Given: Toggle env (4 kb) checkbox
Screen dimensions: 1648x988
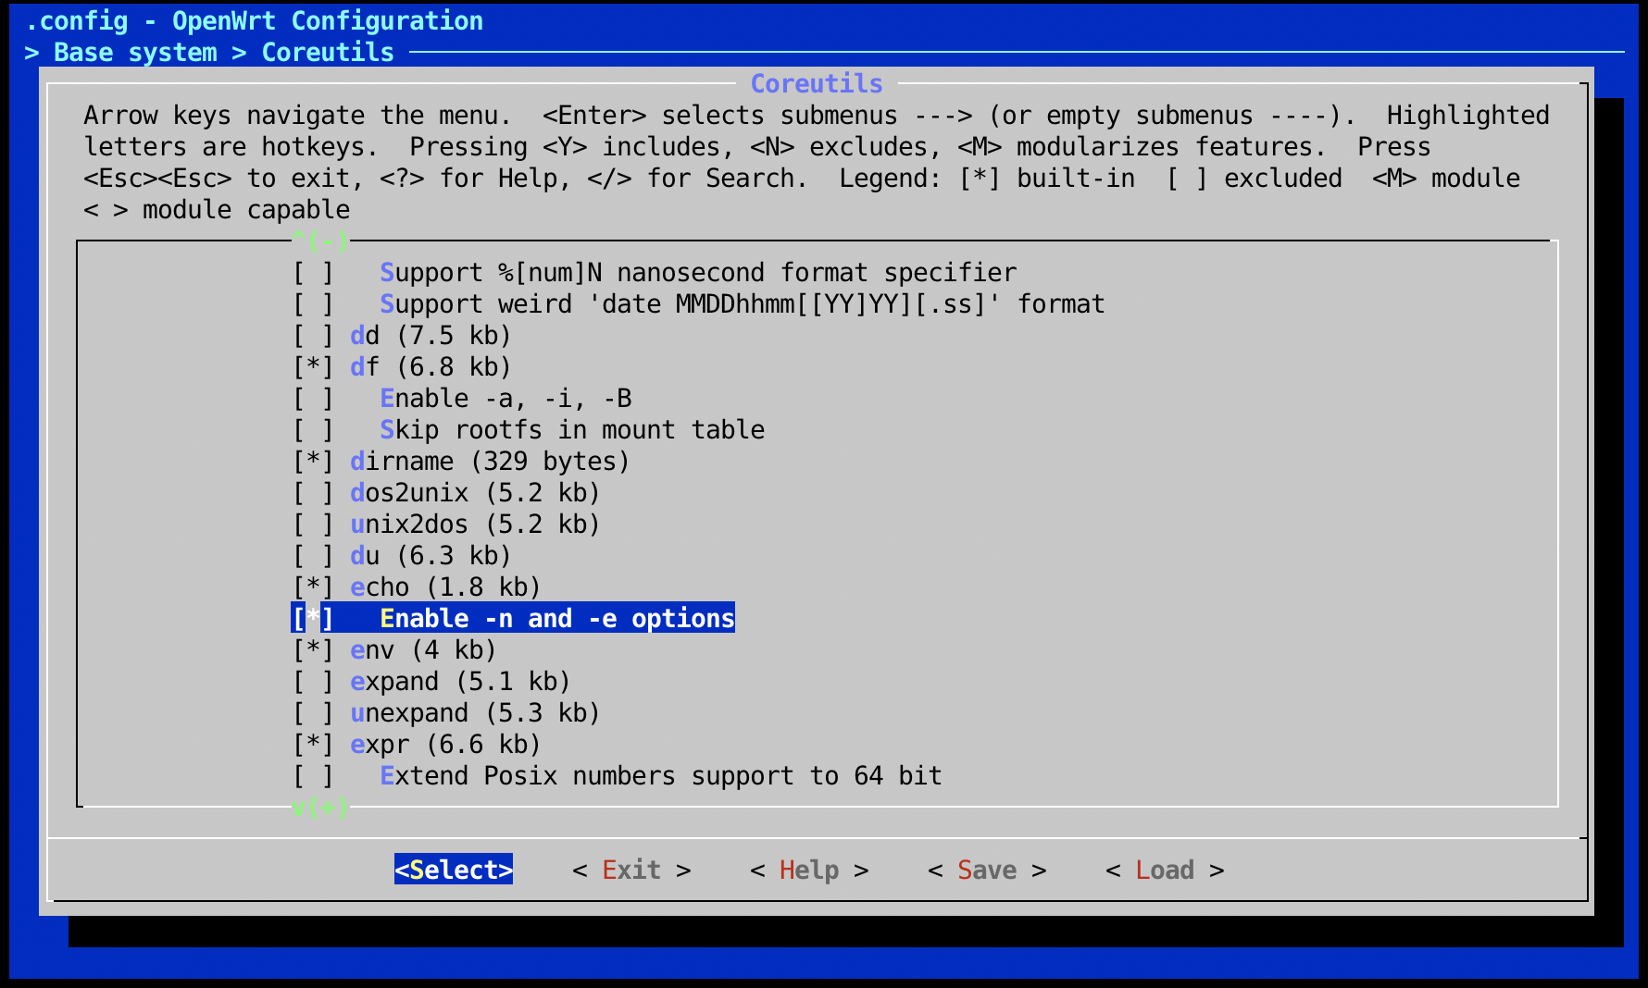Looking at the screenshot, I should pos(313,650).
